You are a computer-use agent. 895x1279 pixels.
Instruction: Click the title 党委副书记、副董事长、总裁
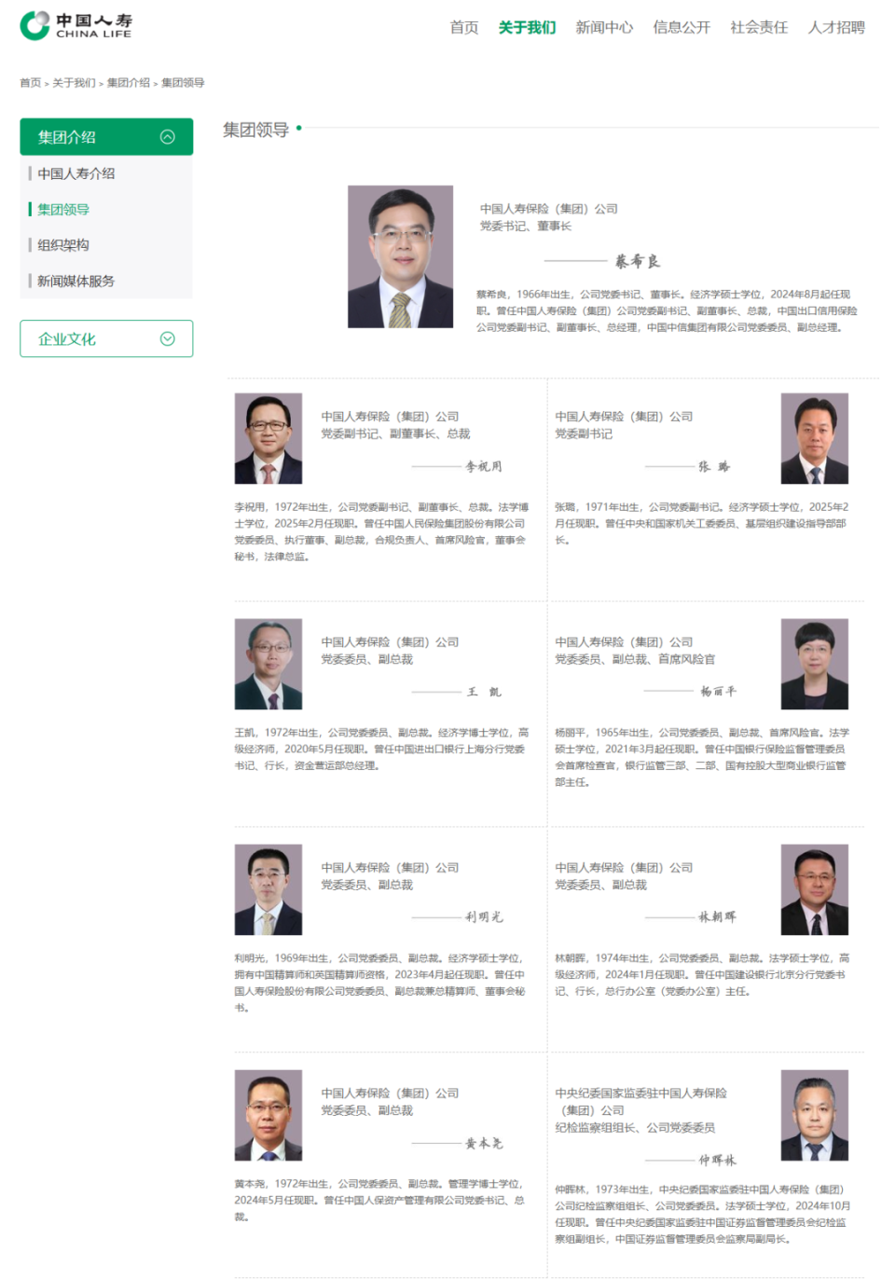click(395, 434)
